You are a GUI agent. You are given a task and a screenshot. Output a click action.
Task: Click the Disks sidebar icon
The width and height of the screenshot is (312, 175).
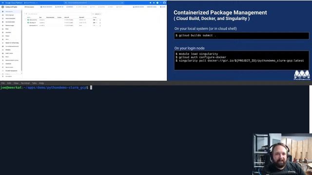(3, 29)
